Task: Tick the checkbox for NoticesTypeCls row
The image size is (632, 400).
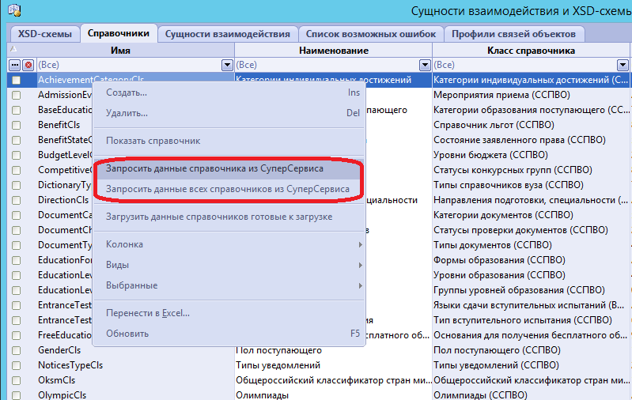Action: click(16, 365)
